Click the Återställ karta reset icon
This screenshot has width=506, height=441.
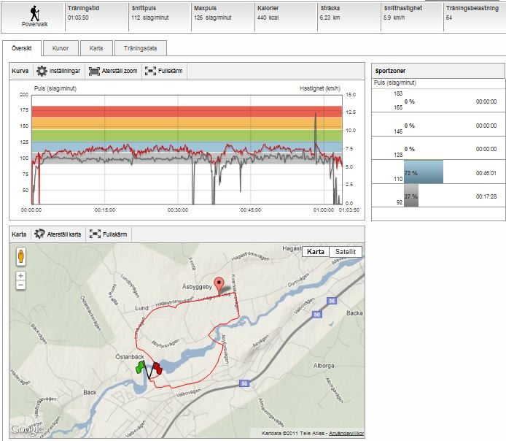(x=39, y=234)
